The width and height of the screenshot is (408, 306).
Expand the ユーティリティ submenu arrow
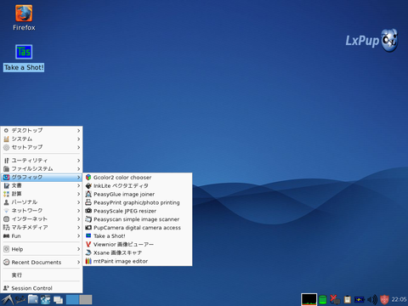pos(78,161)
